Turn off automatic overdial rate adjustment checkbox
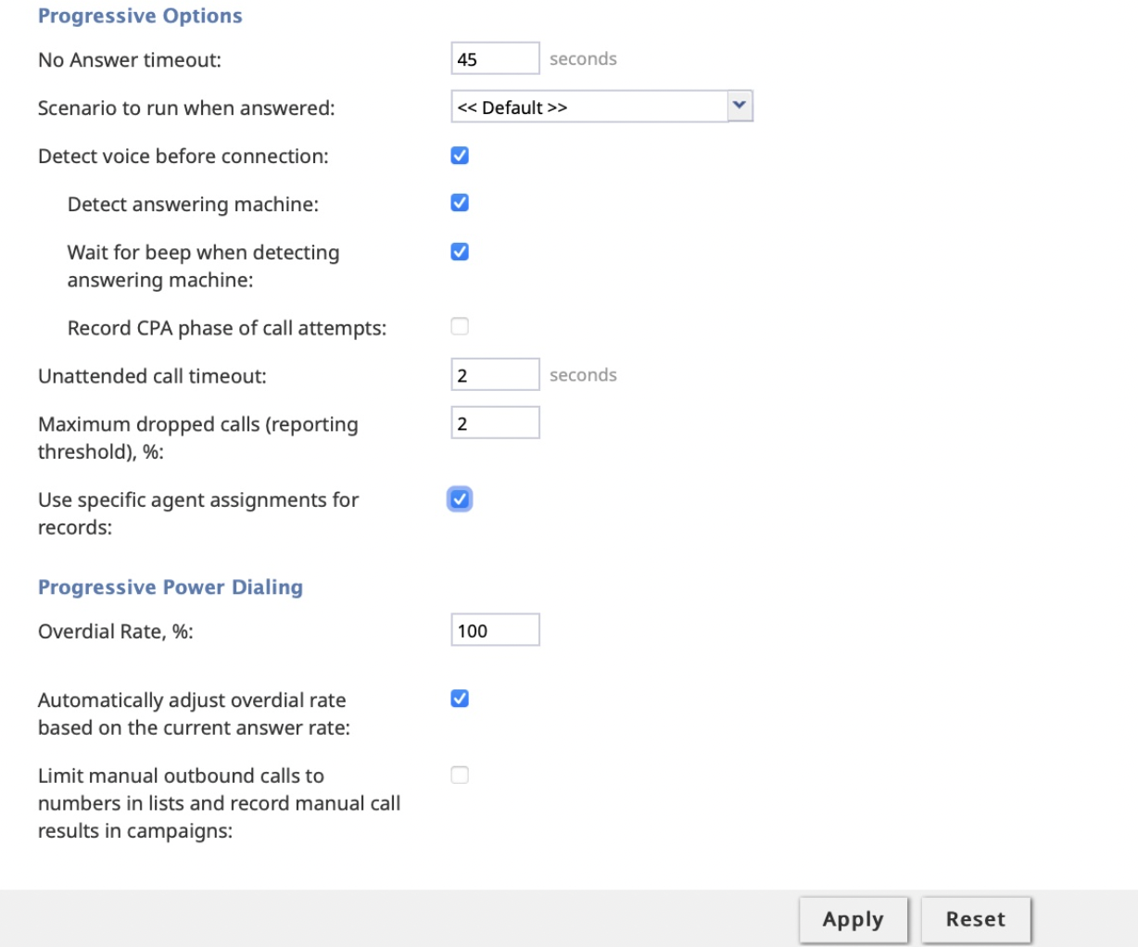 point(460,699)
